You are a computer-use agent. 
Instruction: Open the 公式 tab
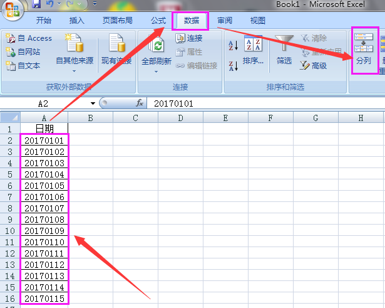click(x=158, y=21)
